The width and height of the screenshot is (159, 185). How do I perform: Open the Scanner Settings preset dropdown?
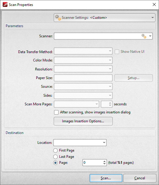105,18
